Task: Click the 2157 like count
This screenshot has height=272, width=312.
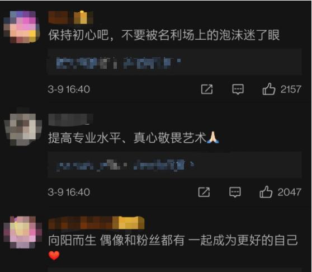Action: click(x=291, y=89)
